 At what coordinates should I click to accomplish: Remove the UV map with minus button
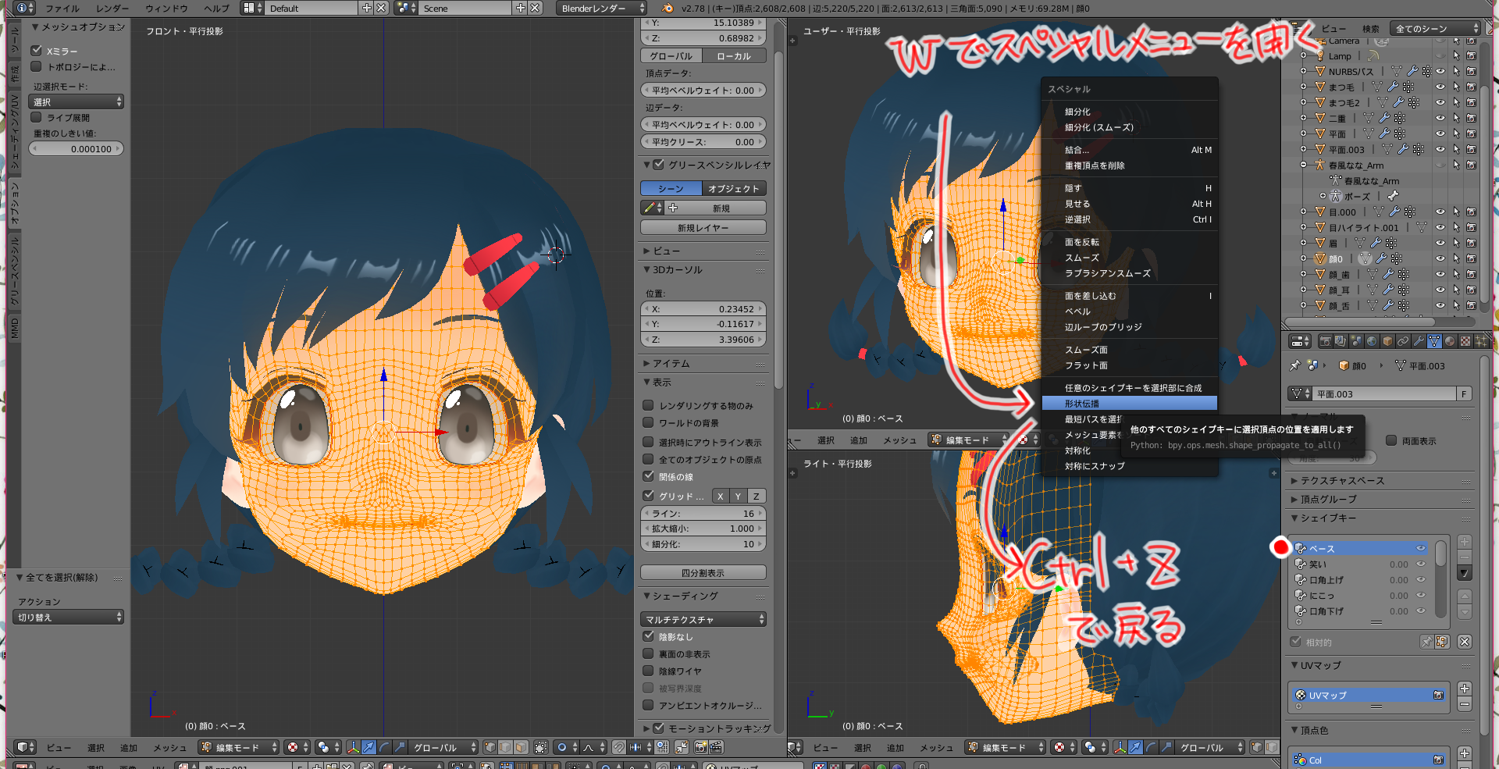point(1465,704)
